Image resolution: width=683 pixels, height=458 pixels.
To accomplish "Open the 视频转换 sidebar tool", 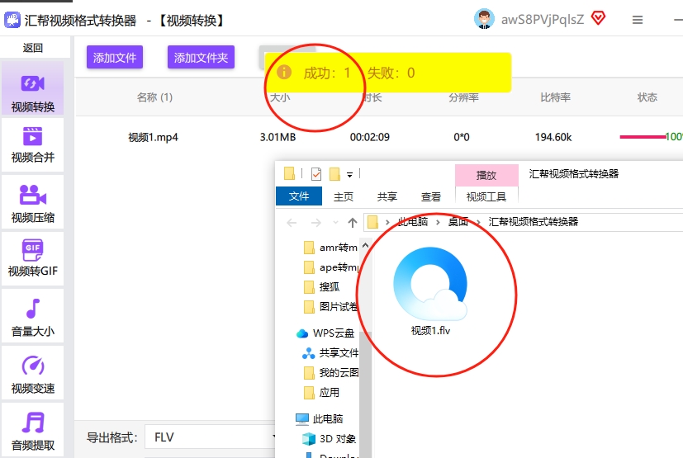I will [x=33, y=88].
